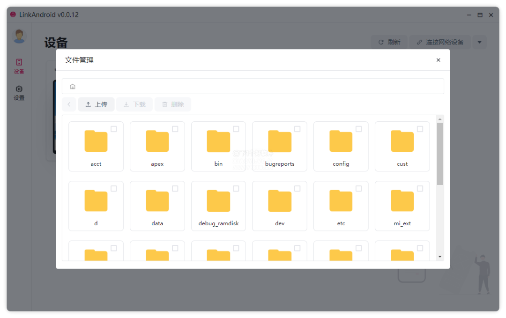Tick the checkbox on data folder

click(175, 189)
